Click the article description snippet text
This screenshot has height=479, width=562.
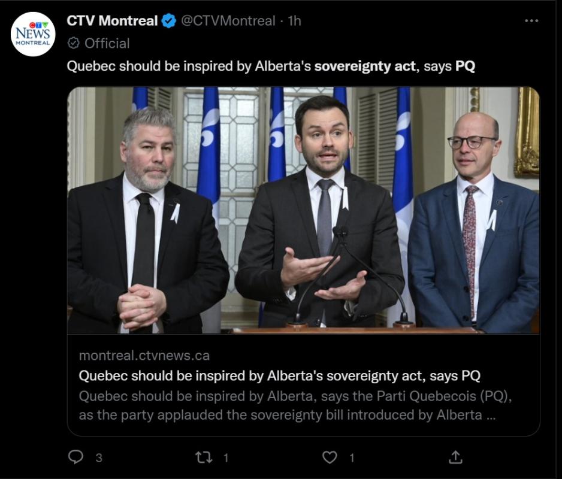pyautogui.click(x=295, y=405)
